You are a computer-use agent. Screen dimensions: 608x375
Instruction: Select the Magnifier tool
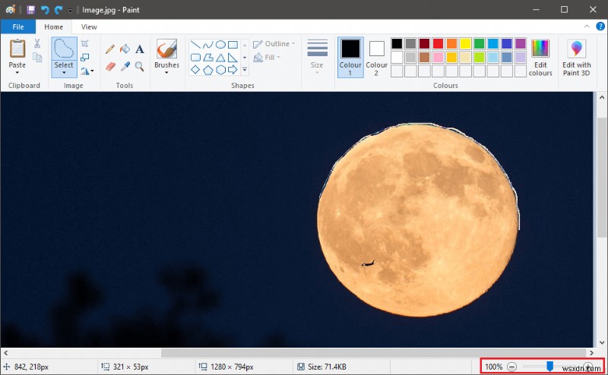pyautogui.click(x=140, y=68)
